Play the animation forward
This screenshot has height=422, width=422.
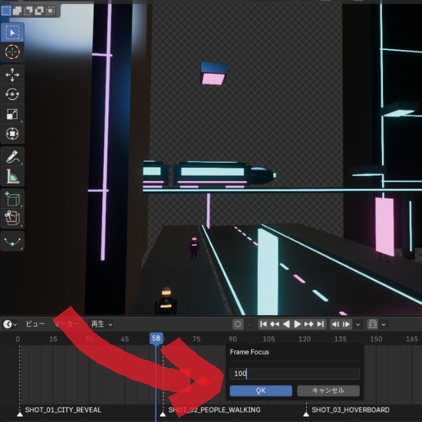(x=298, y=325)
